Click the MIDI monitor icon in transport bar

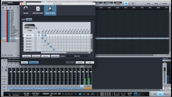coord(10,93)
